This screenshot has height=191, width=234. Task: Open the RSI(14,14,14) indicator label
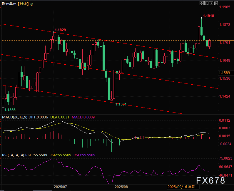click(x=12, y=155)
